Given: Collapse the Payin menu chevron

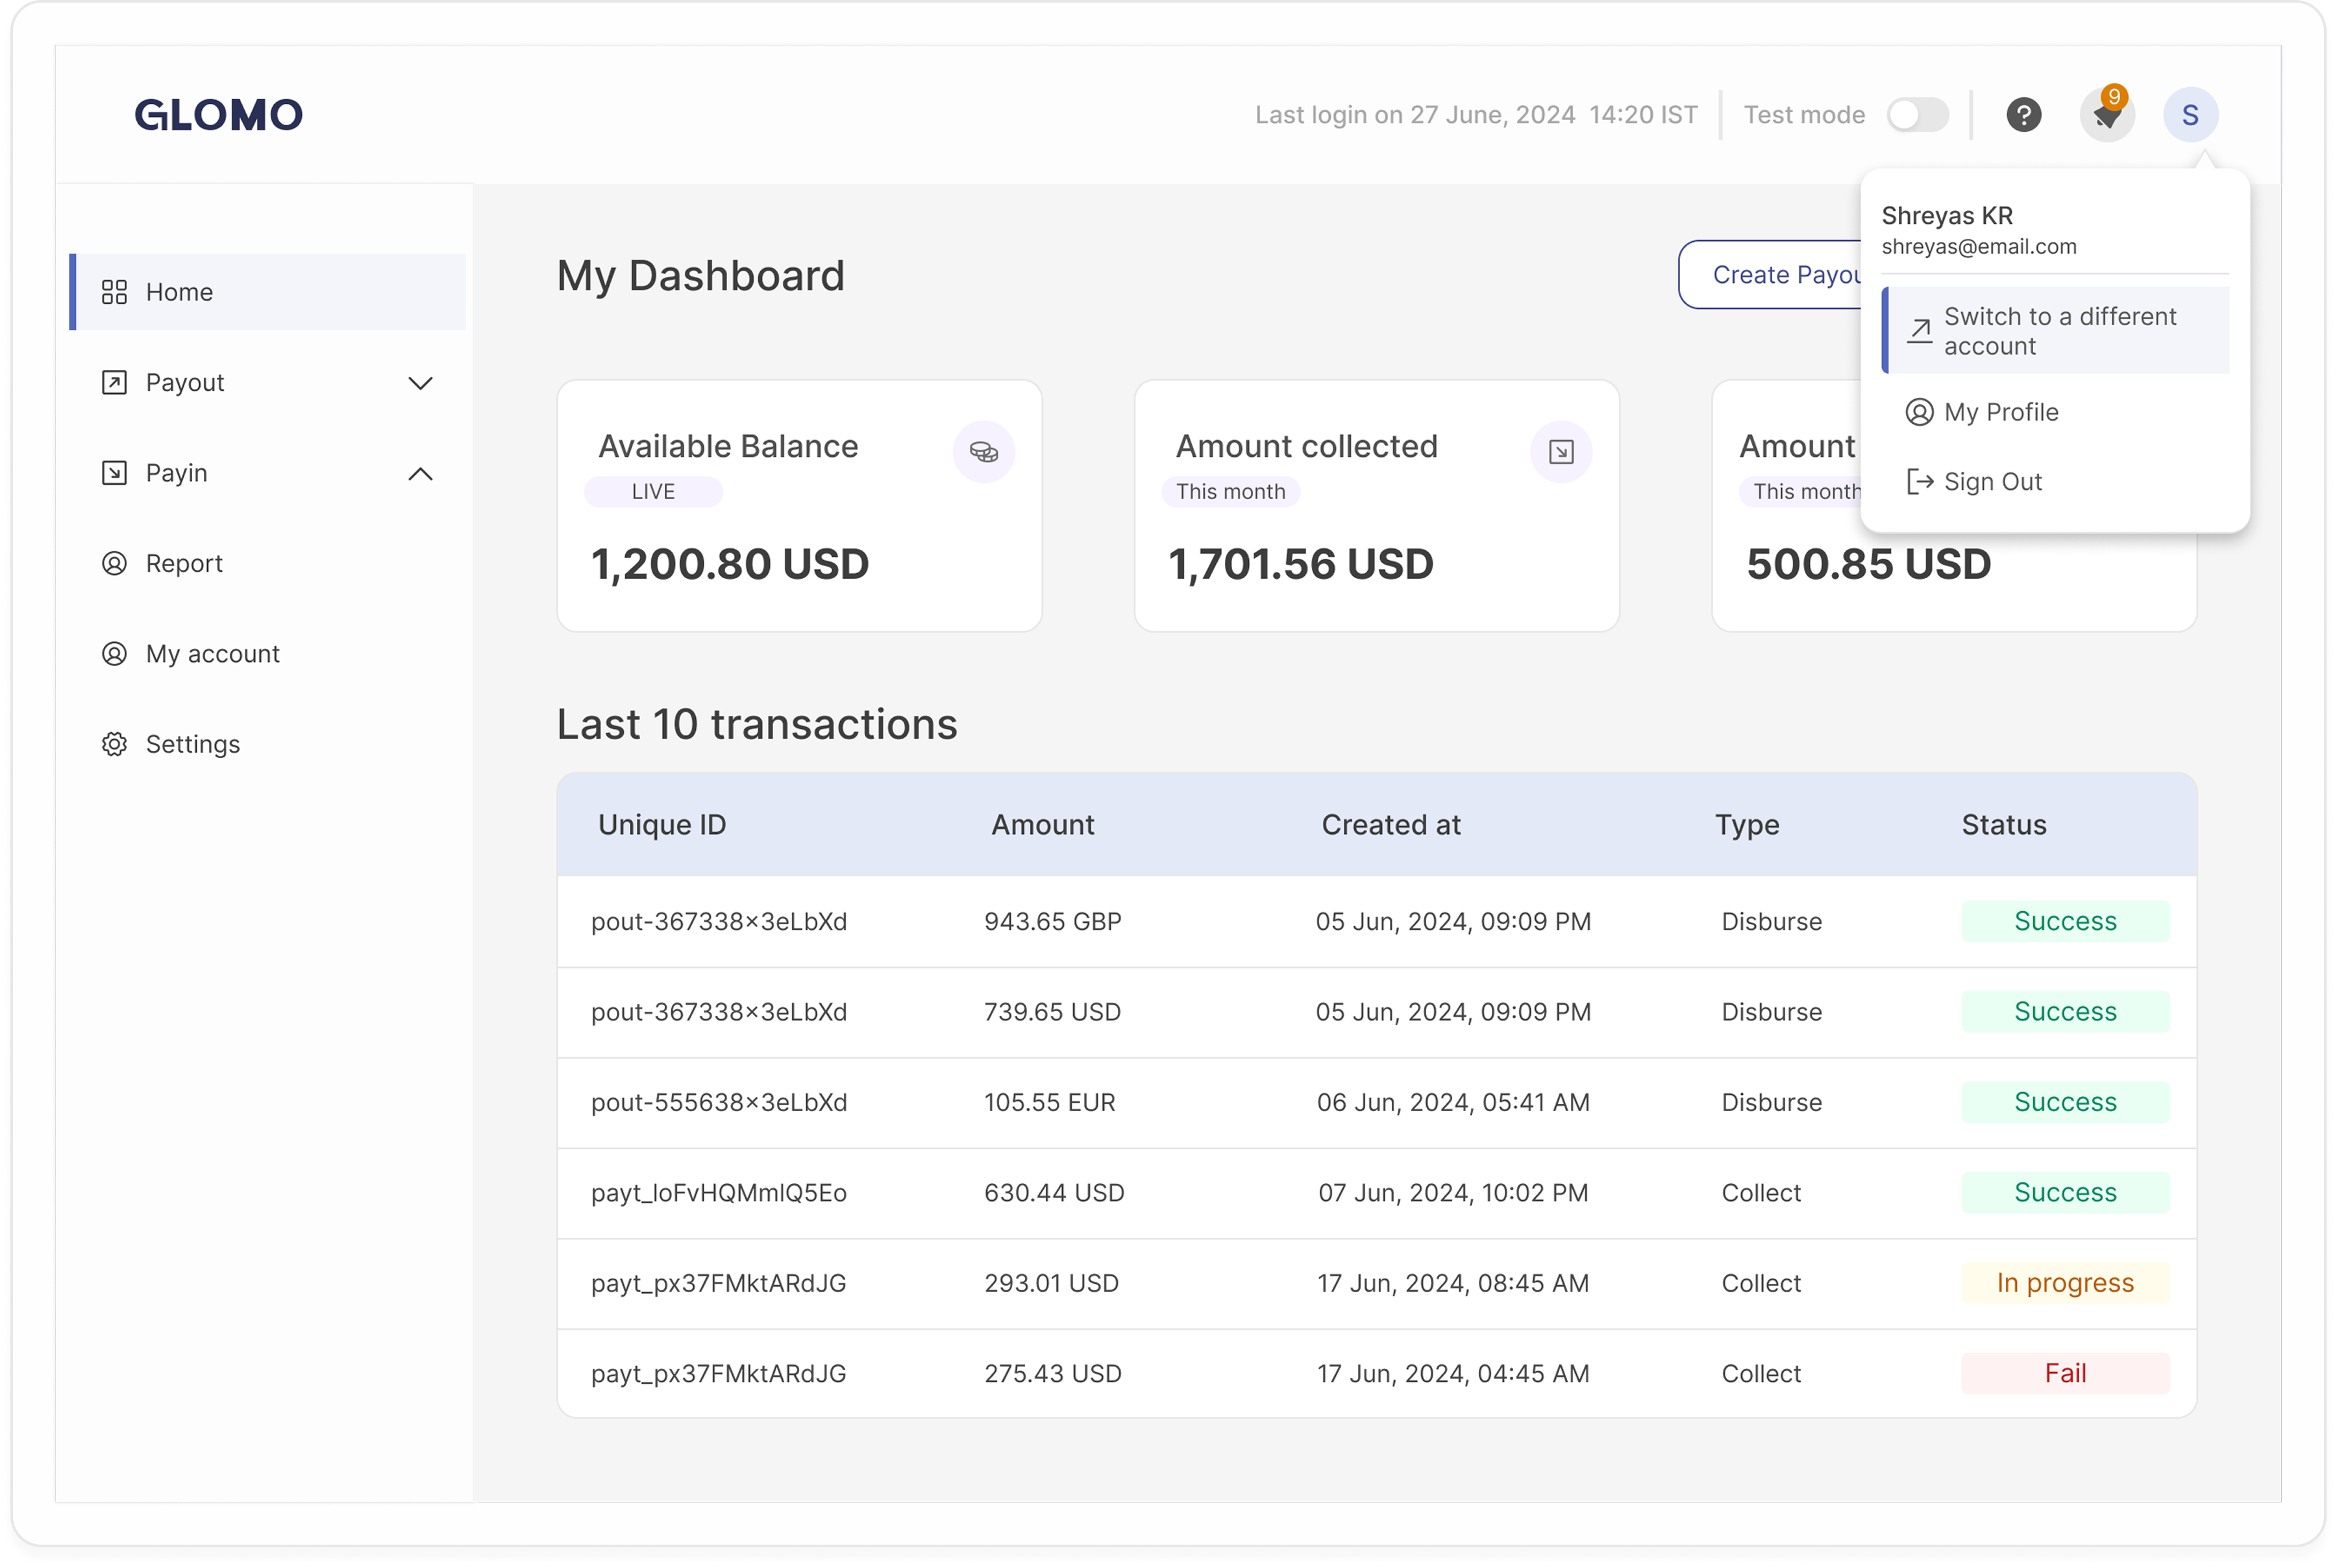Looking at the screenshot, I should click(421, 473).
